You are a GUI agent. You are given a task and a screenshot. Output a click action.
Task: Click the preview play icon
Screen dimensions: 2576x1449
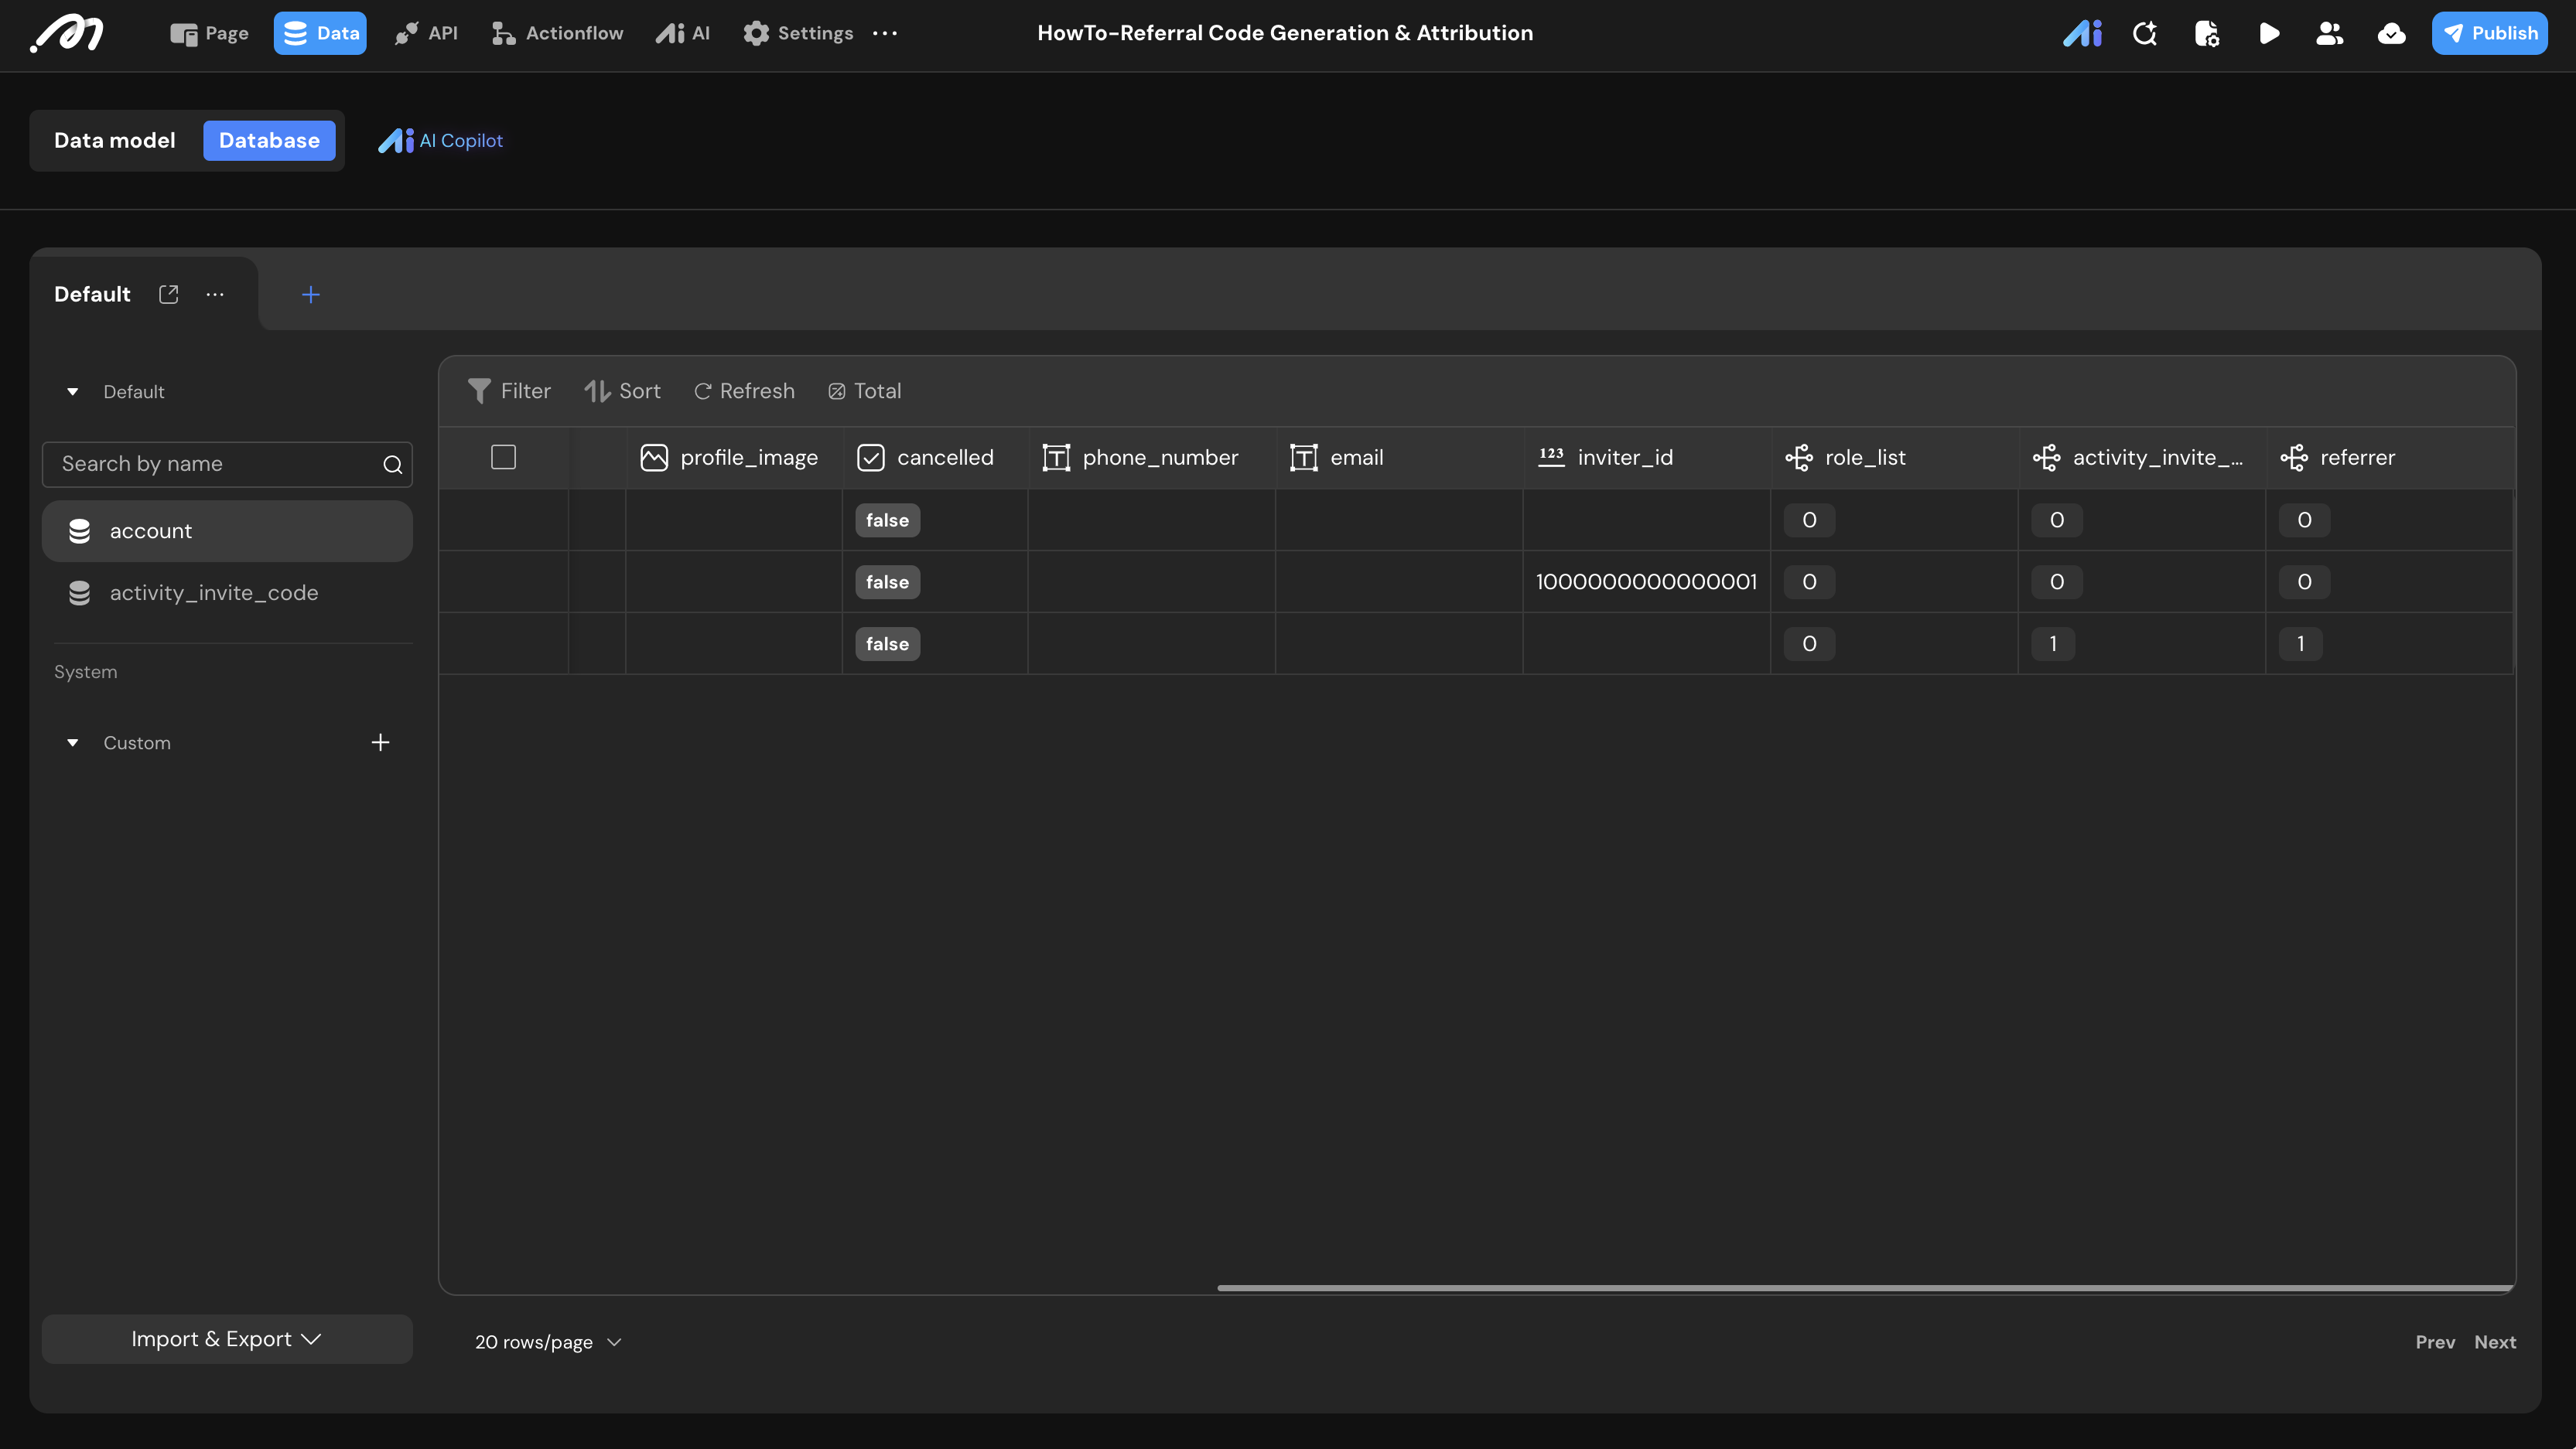pos(2269,33)
